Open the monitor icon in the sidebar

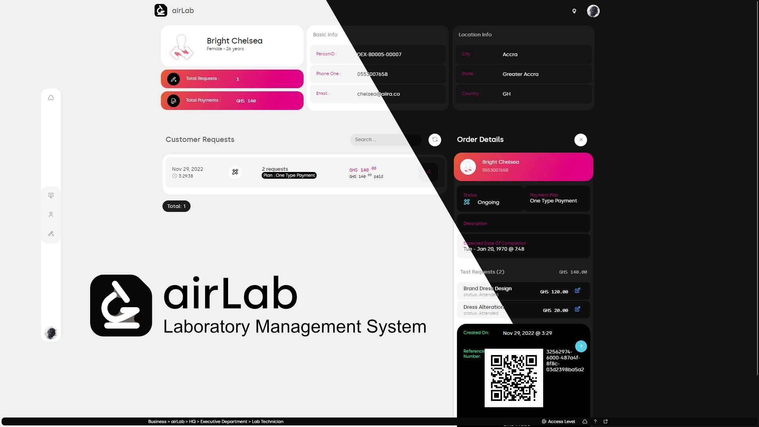(51, 195)
